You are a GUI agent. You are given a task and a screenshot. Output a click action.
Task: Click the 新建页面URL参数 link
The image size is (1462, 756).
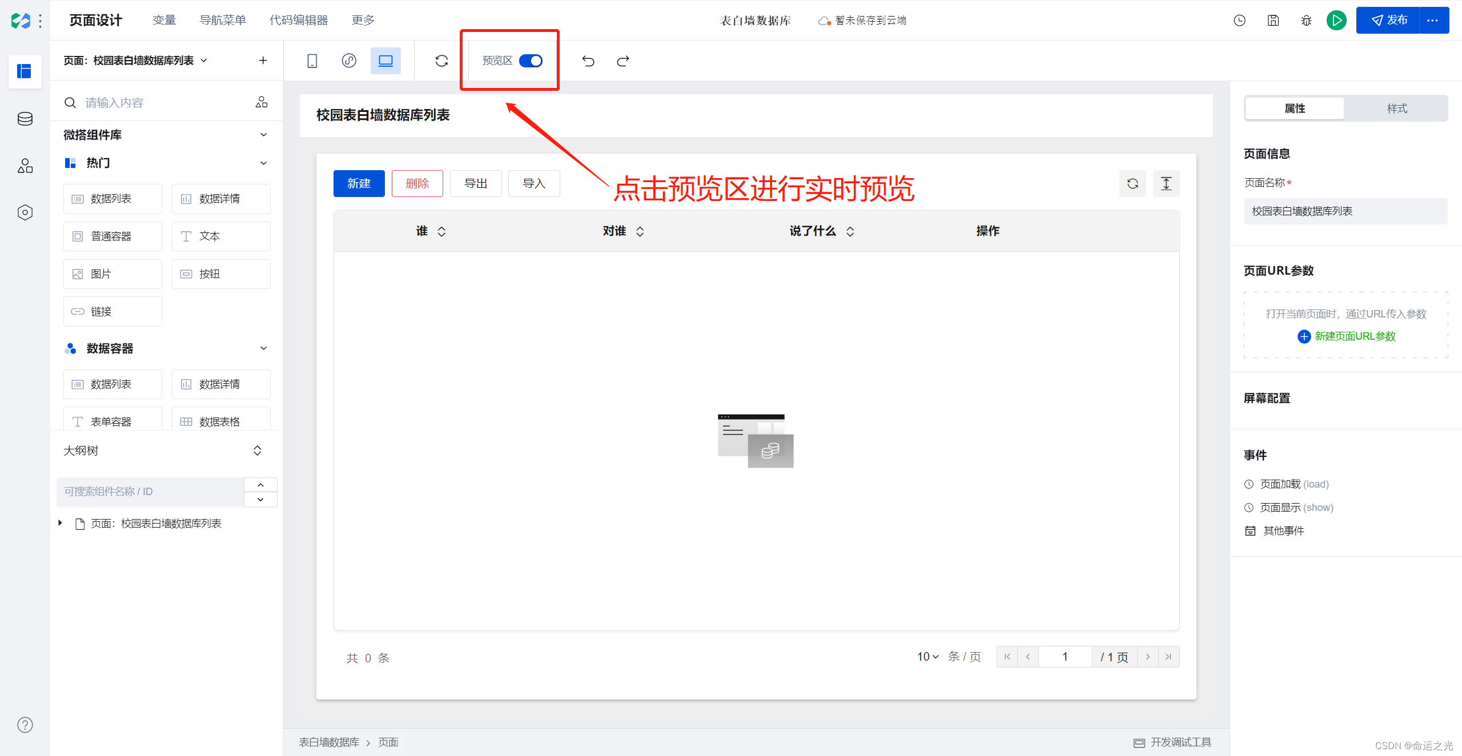(1354, 336)
